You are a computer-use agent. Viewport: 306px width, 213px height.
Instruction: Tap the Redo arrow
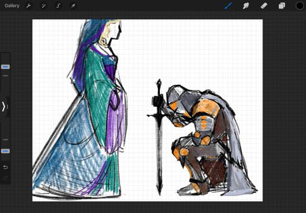click(6, 178)
